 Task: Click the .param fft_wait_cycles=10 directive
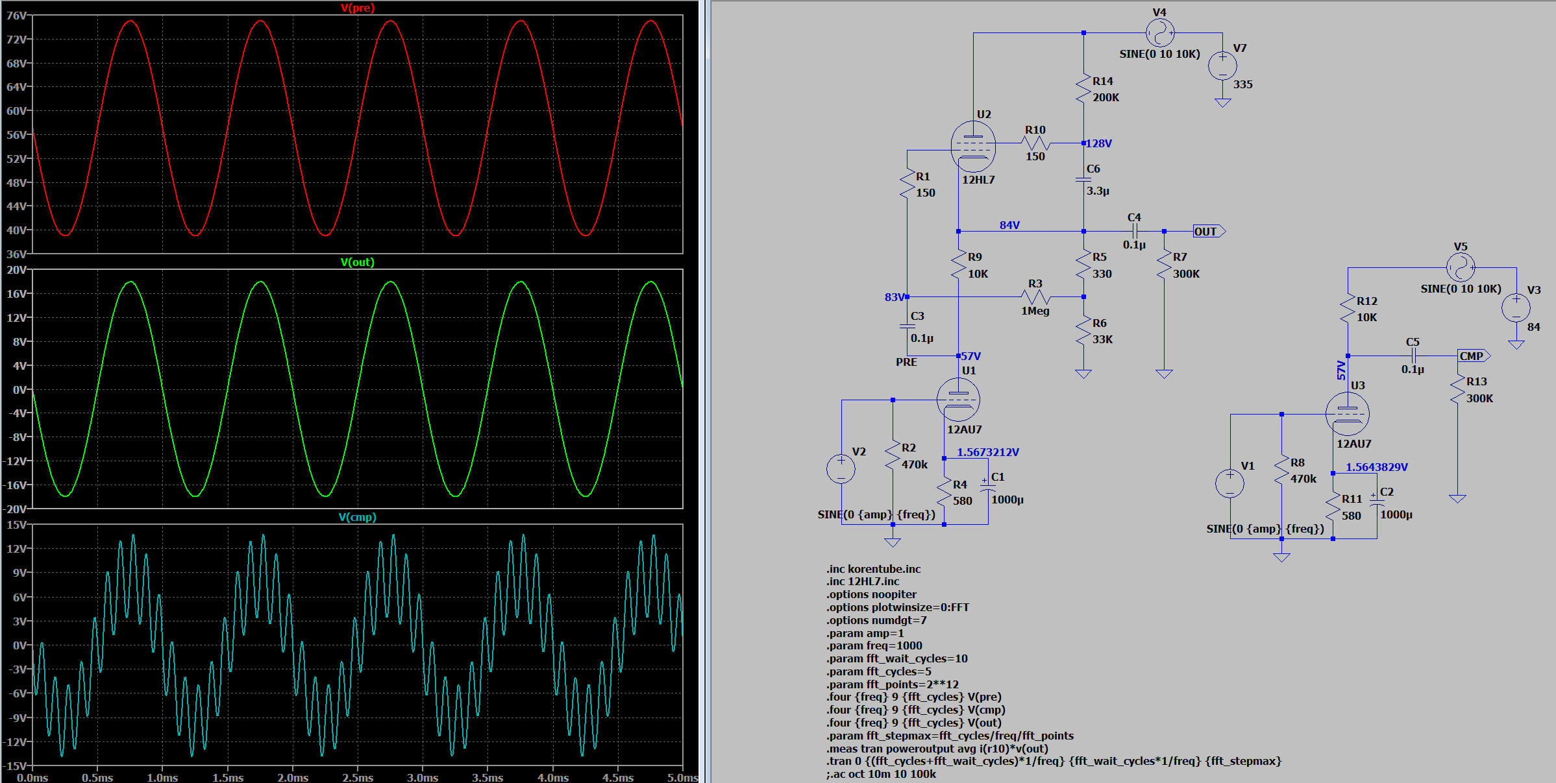897,658
